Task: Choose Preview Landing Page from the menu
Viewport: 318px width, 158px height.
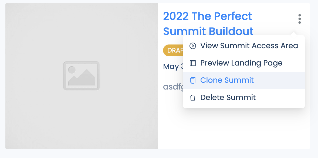Action: pyautogui.click(x=244, y=63)
